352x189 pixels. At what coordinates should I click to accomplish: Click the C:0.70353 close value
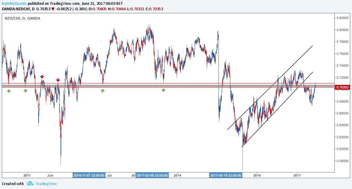154,9
